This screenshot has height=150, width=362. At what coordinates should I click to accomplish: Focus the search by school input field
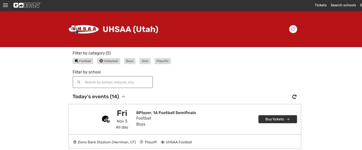click(x=113, y=82)
